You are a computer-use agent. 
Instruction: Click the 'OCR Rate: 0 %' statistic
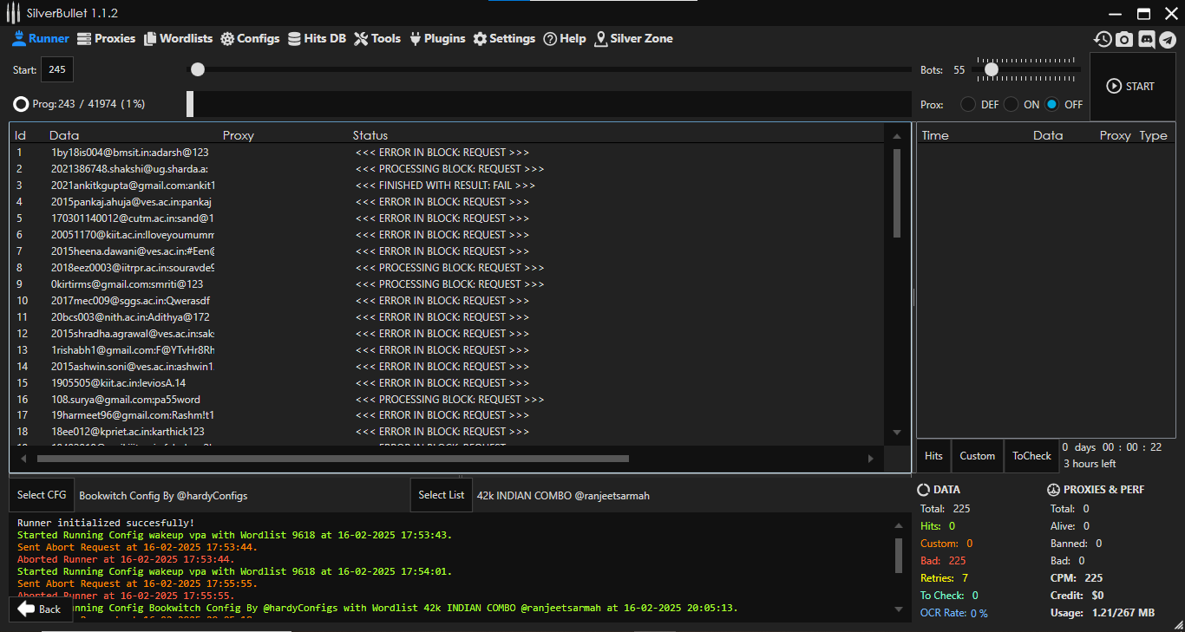[953, 613]
